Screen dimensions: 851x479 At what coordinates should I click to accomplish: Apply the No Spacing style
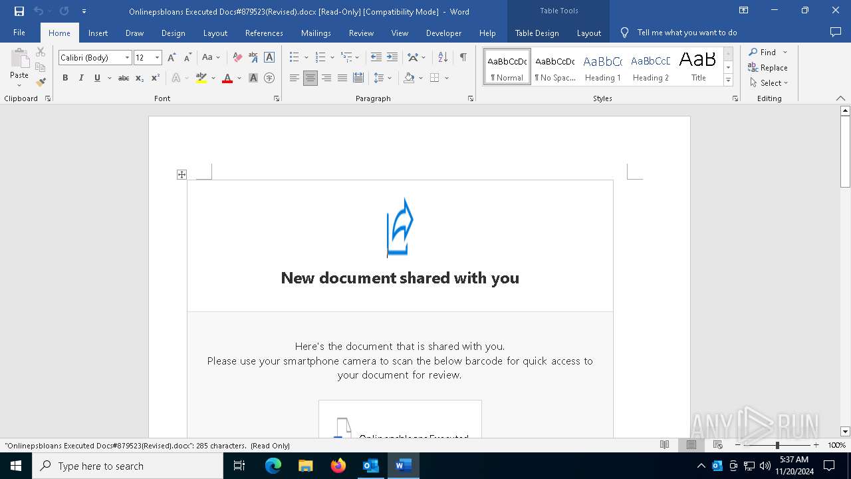pos(555,67)
